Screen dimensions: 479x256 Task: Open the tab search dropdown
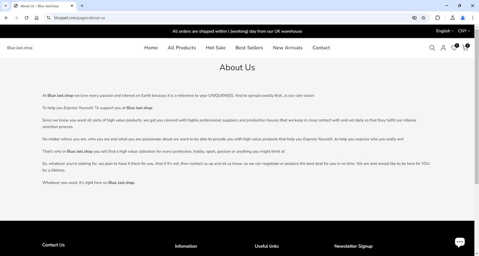click(6, 6)
